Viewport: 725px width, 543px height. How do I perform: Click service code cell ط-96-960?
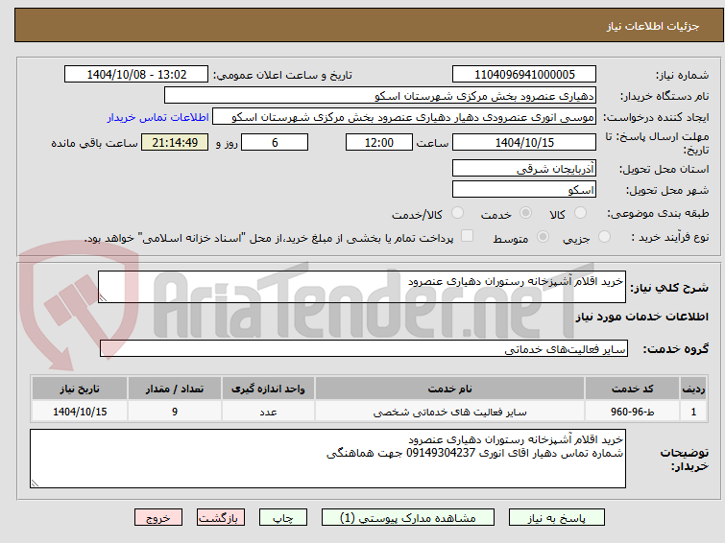632,412
